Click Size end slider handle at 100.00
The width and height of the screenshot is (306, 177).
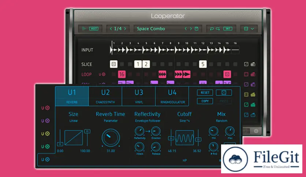coord(87,131)
